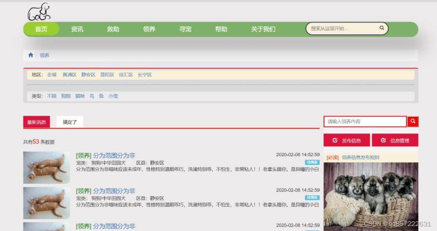Screen dimensions: 437x231
Task: Select the 鱼 type filter
Action: 101,96
